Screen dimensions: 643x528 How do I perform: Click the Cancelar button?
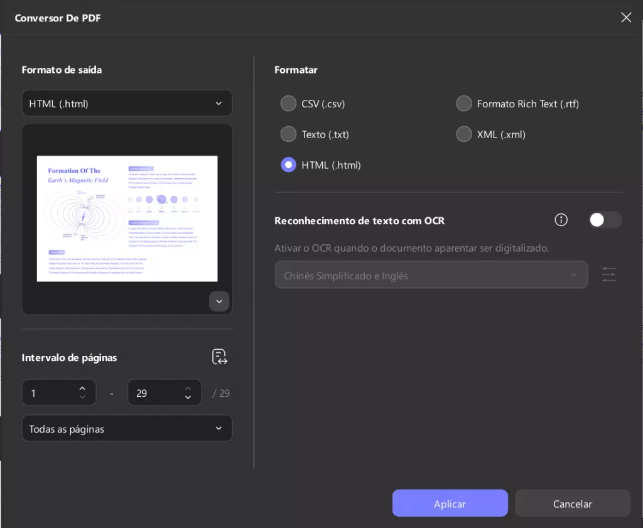(572, 504)
